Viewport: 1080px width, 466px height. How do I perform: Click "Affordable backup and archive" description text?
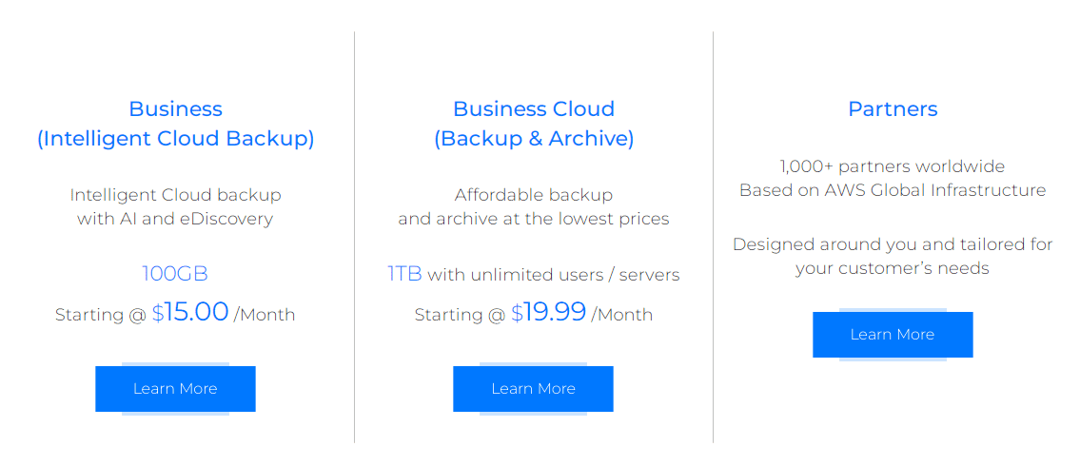tap(533, 206)
